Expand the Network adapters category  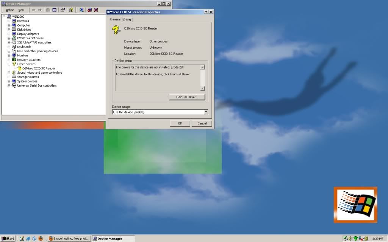pos(9,60)
